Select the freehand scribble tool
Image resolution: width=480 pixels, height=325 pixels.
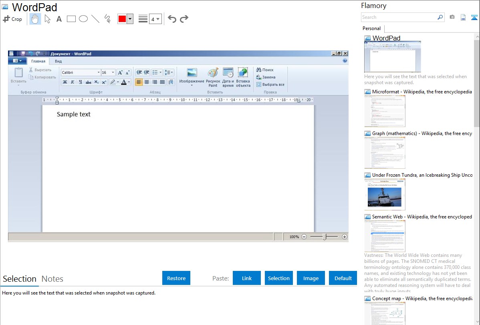coord(107,19)
